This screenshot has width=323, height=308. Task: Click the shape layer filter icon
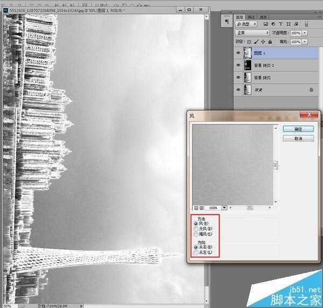click(x=289, y=24)
